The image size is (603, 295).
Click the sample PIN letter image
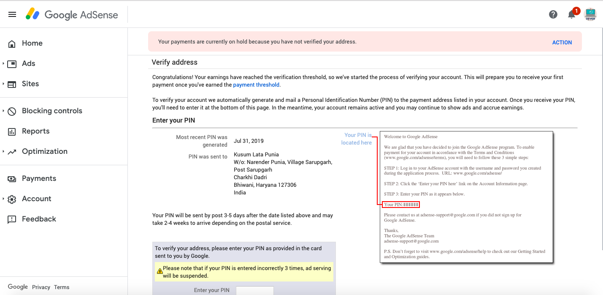(x=466, y=197)
